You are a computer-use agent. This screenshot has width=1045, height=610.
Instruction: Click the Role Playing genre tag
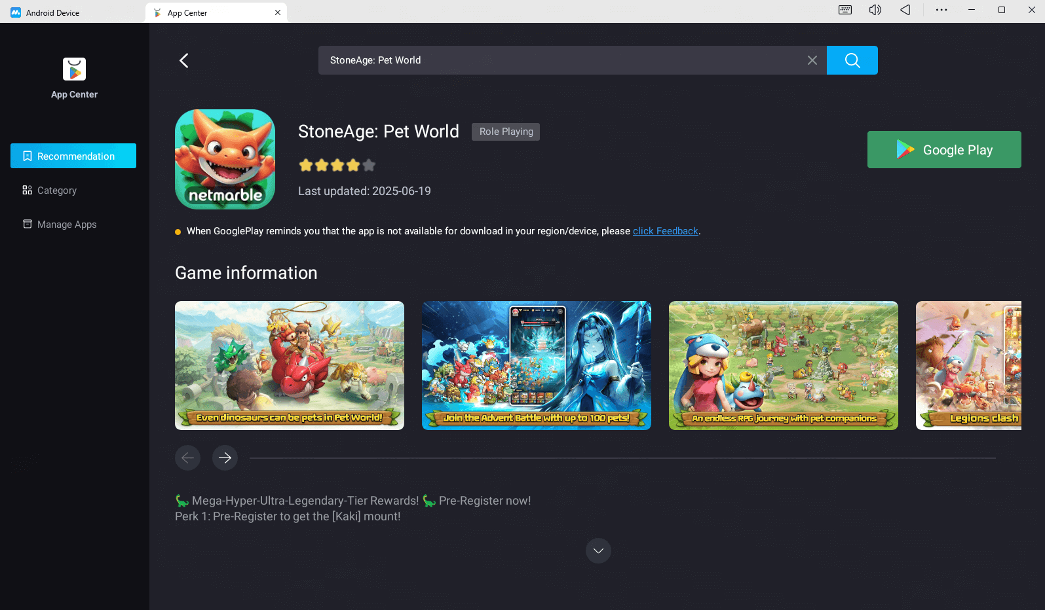[x=506, y=132]
